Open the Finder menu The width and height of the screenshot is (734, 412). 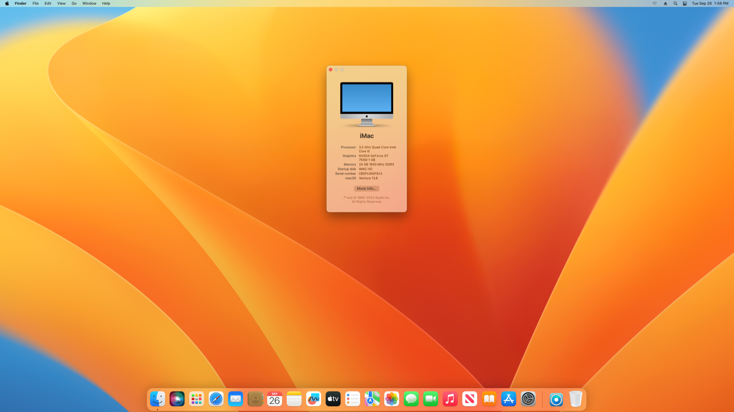click(x=21, y=3)
